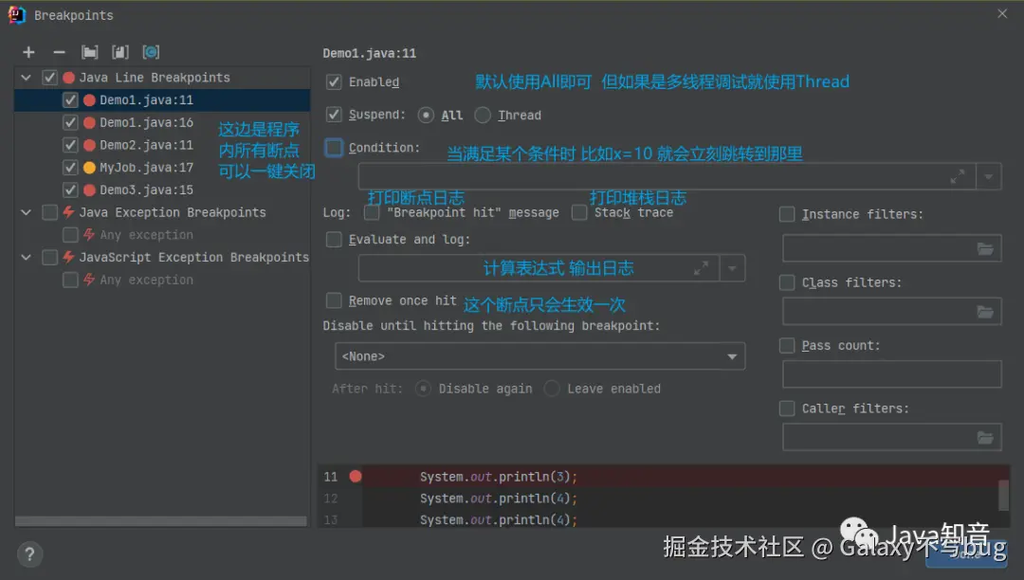This screenshot has height=580, width=1024.
Task: Check the Class filters checkbox
Action: pyautogui.click(x=787, y=282)
